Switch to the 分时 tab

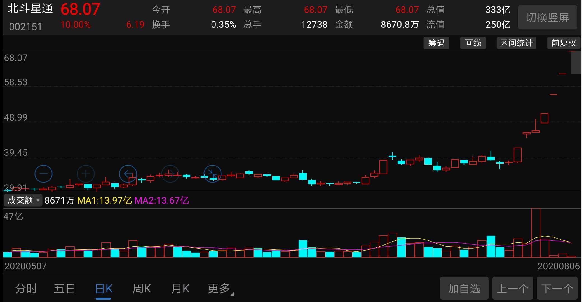pos(26,289)
